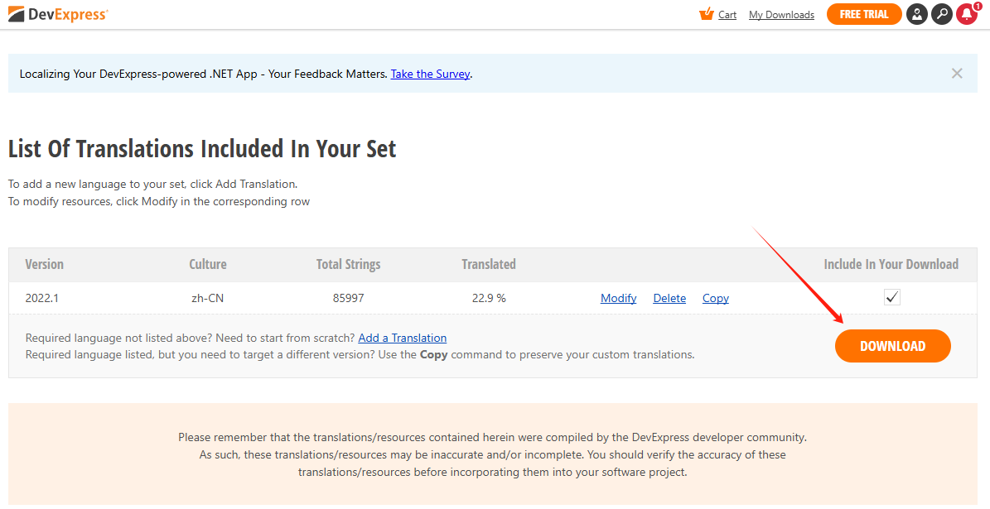This screenshot has width=990, height=509.
Task: Show notifications via the red bell icon
Action: pyautogui.click(x=966, y=14)
